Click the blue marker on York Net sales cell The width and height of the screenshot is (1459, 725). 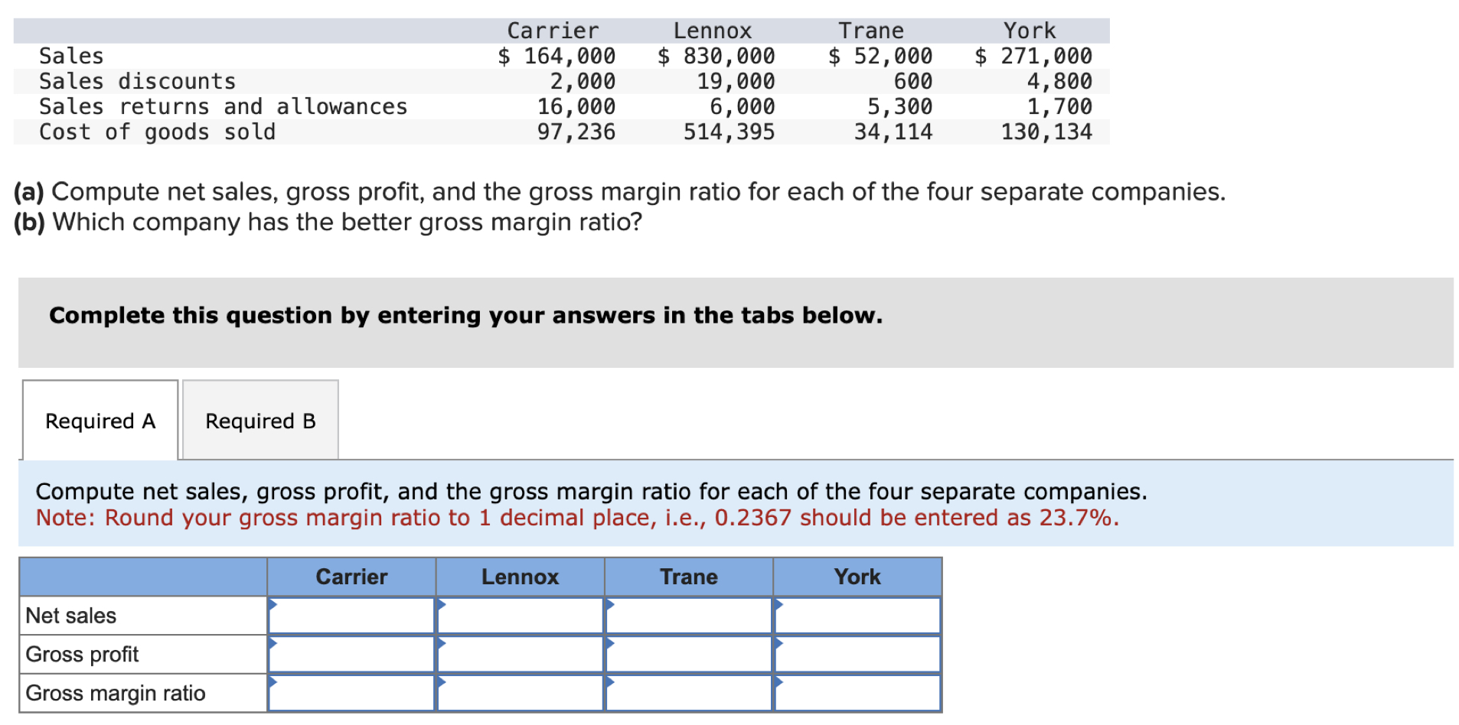tap(778, 606)
